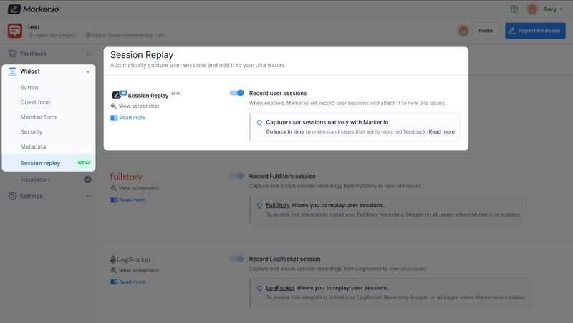Click the Feedback inbox icon in sidebar
Viewport: 573px width, 323px height.
[12, 54]
